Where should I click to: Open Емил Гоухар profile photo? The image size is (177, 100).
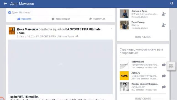click(124, 25)
